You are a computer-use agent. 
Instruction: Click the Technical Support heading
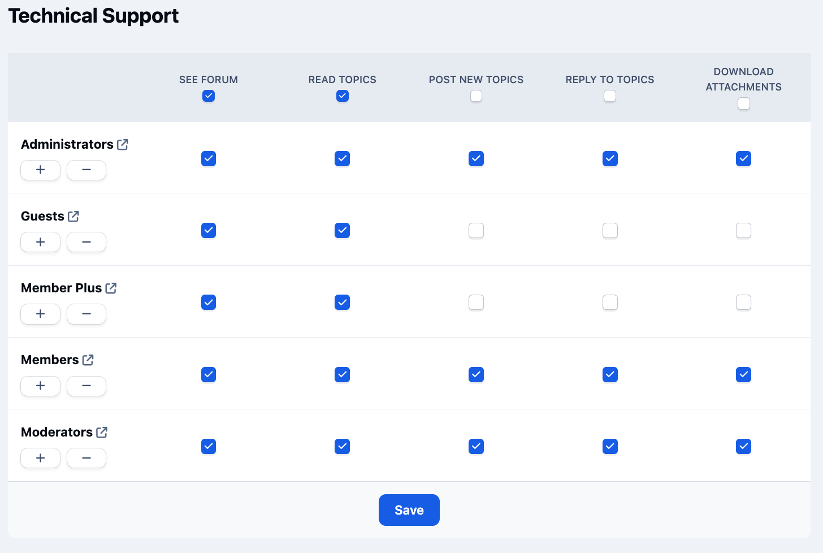pos(93,16)
